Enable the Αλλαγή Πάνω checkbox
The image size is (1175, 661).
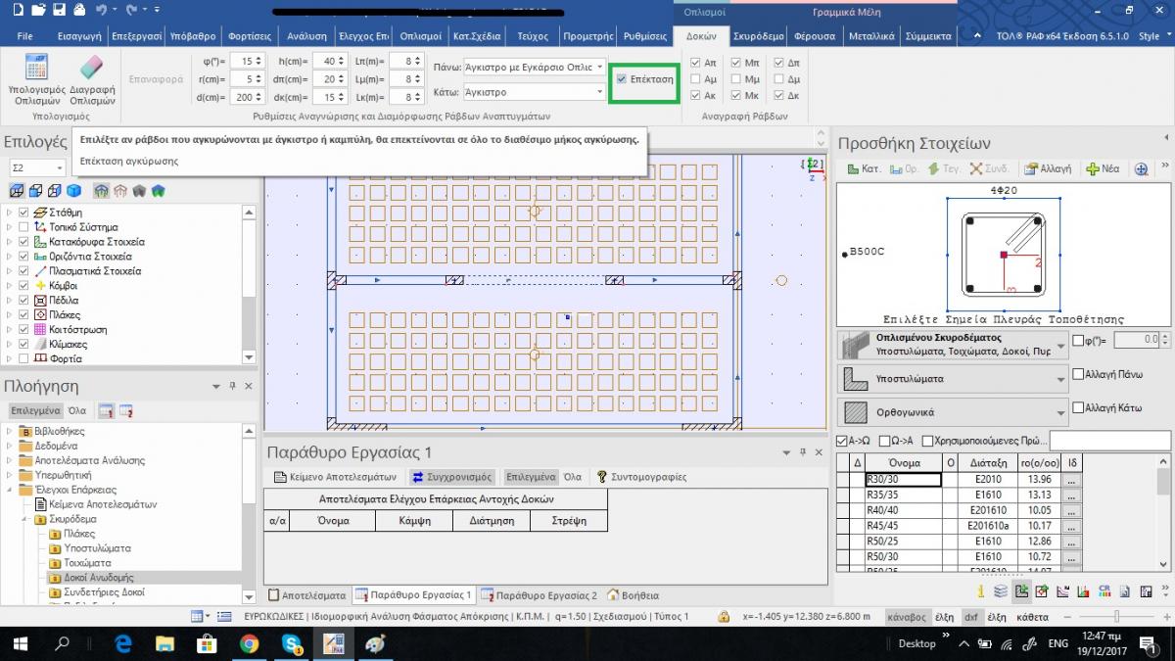pos(1078,374)
